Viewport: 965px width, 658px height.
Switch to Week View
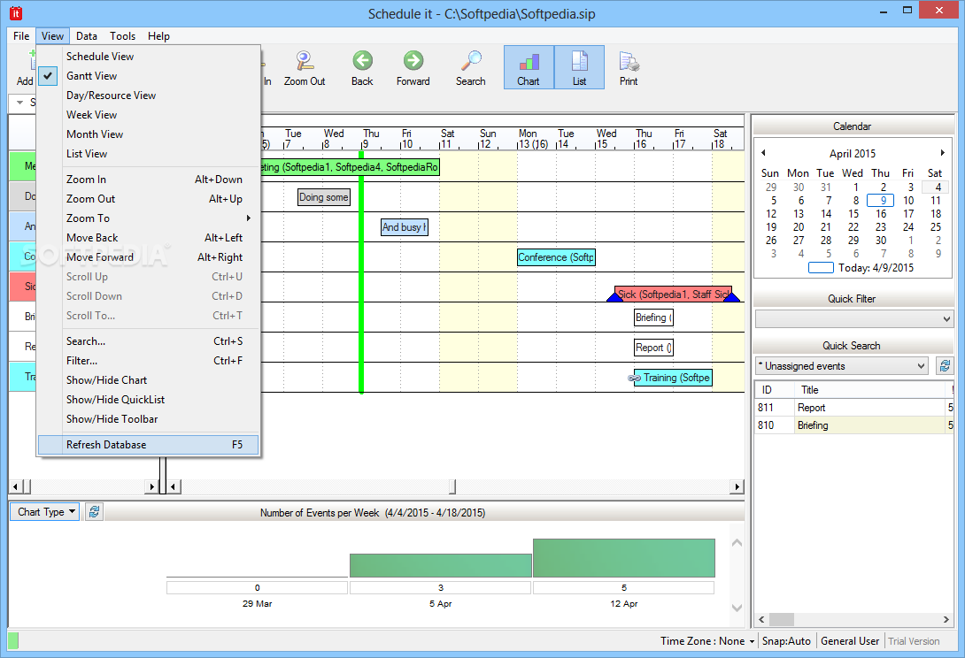pyautogui.click(x=148, y=115)
